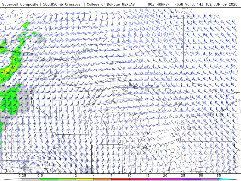Click the 'College of DuPage NEXLAB' header text

(x=111, y=4)
